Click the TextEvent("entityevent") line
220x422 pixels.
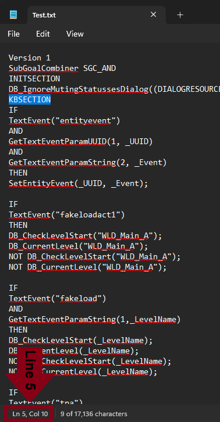(64, 121)
